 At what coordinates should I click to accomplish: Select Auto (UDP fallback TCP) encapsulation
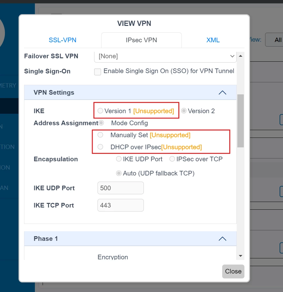point(119,173)
